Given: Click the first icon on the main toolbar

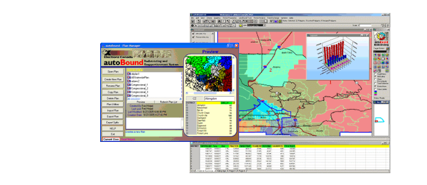Looking at the screenshot, I should [x=192, y=21].
